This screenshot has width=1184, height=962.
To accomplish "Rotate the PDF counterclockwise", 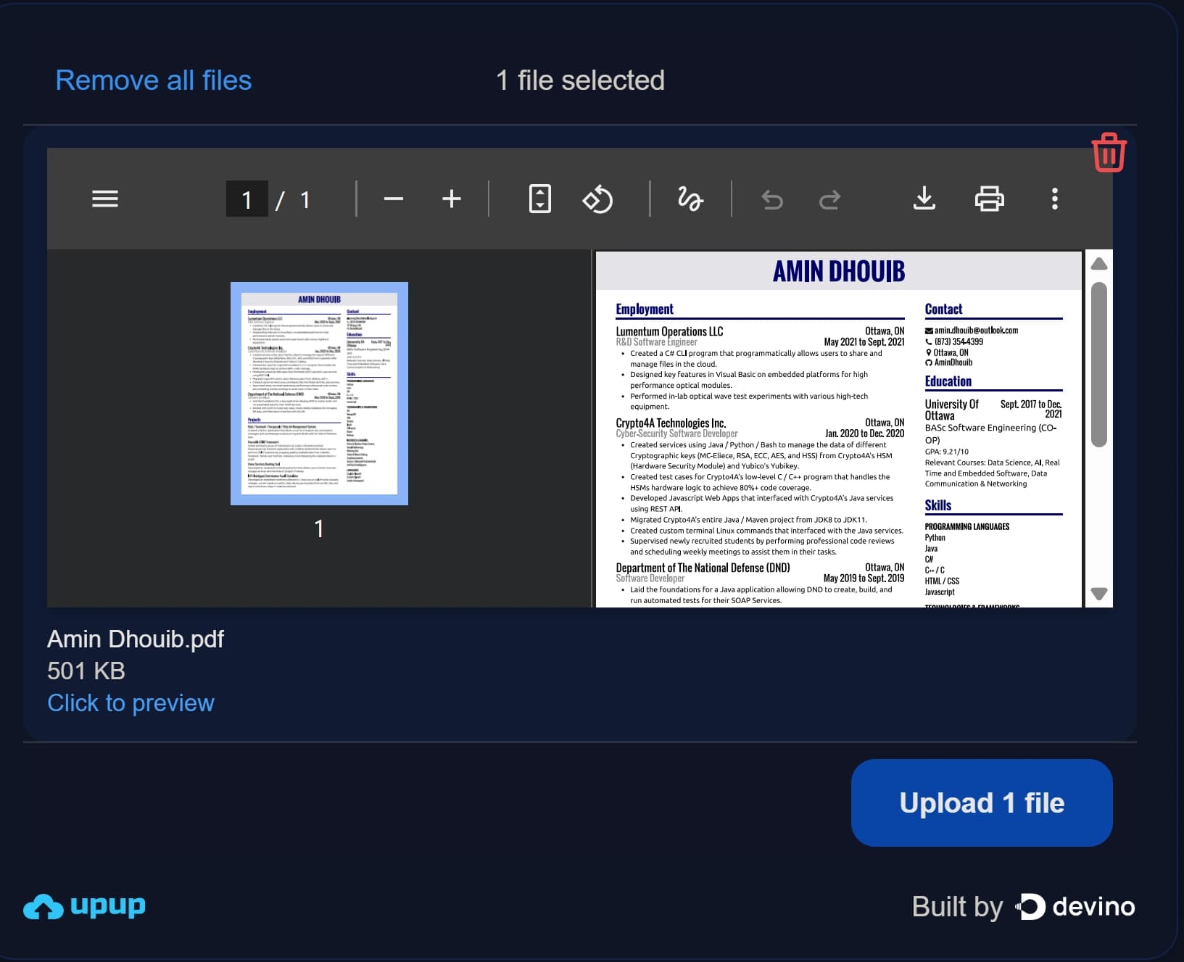I will 597,199.
